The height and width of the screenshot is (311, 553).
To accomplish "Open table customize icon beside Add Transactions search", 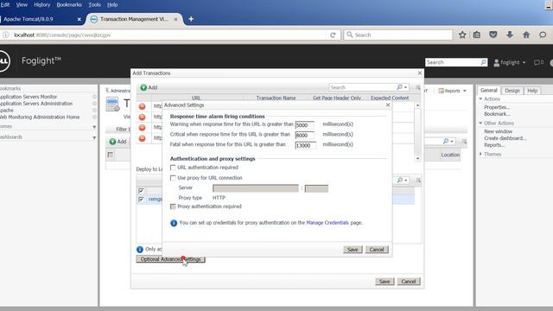I will tap(418, 87).
